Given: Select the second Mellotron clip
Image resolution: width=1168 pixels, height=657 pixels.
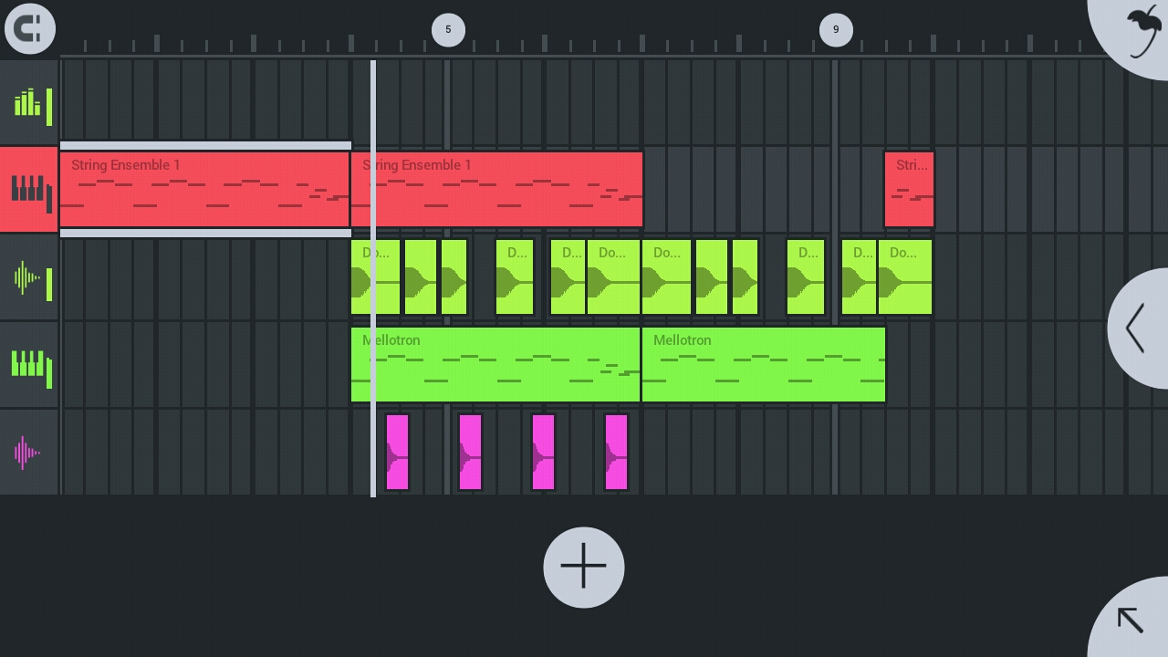Looking at the screenshot, I should 763,365.
